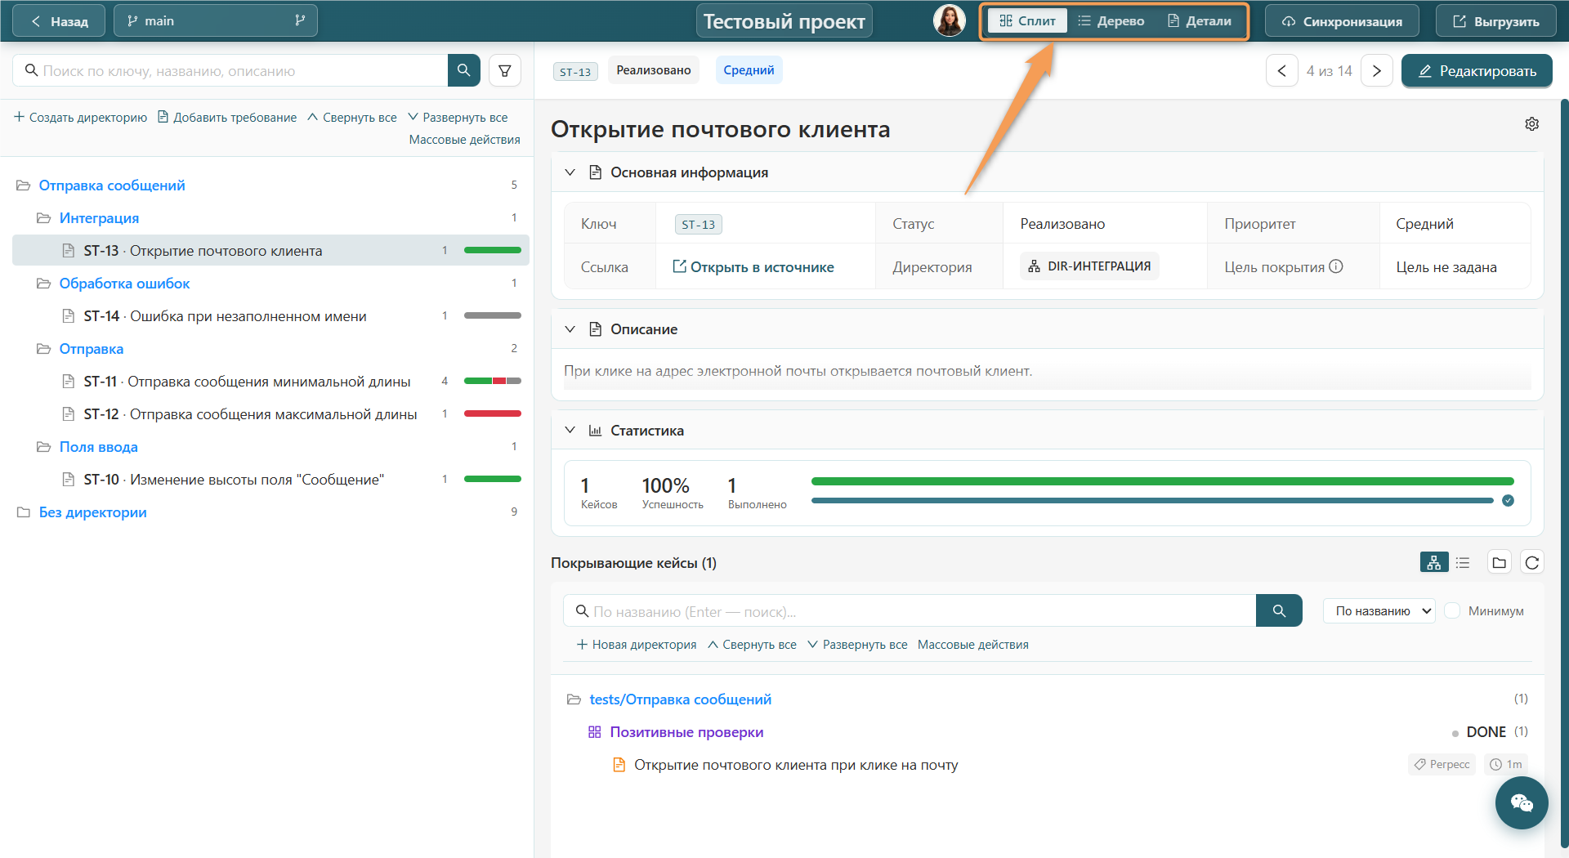Viewport: 1569px width, 858px height.
Task: Switch to Детали view tab
Action: tap(1200, 20)
